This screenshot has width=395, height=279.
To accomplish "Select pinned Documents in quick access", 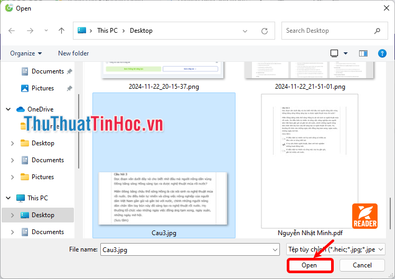I will (x=48, y=71).
